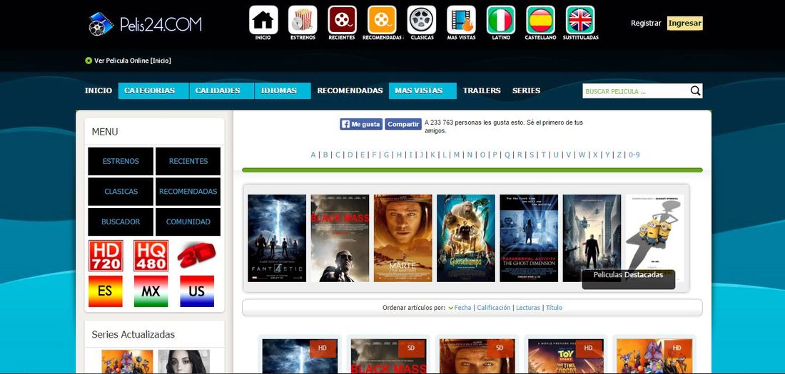This screenshot has width=785, height=374.
Task: Click the Ingresar login button
Action: point(685,23)
